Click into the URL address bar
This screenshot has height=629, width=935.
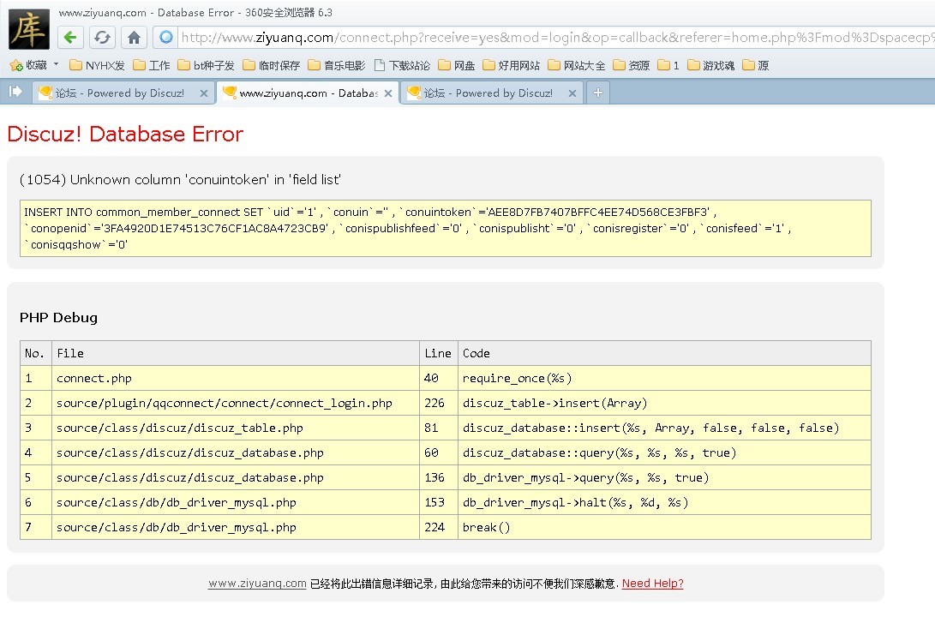coord(548,37)
